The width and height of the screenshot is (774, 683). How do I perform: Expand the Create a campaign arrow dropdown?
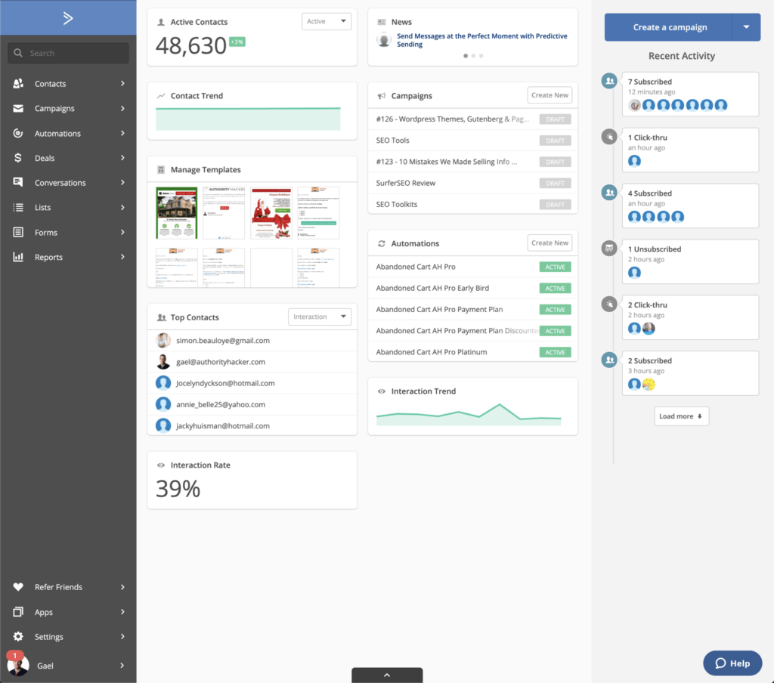(x=746, y=27)
